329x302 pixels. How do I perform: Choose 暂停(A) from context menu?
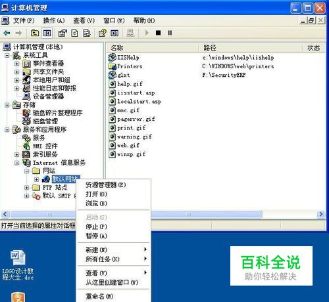coord(113,236)
